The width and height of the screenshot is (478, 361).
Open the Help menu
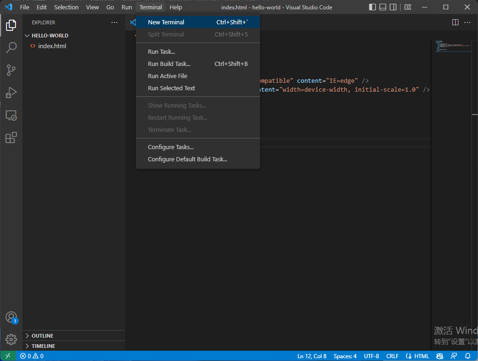pos(176,7)
